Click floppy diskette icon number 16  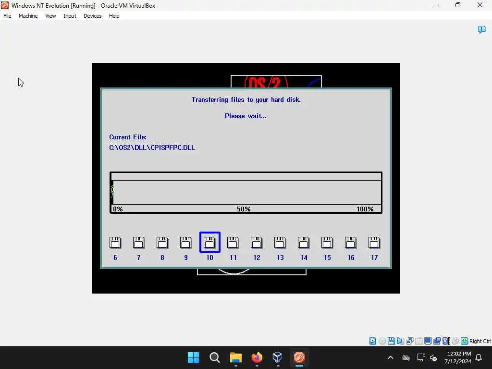click(x=350, y=243)
